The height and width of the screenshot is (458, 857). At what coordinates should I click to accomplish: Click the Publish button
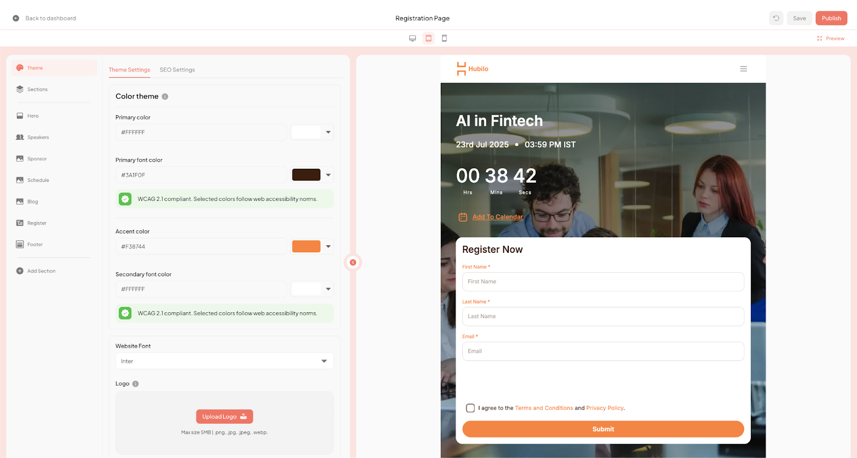click(831, 18)
